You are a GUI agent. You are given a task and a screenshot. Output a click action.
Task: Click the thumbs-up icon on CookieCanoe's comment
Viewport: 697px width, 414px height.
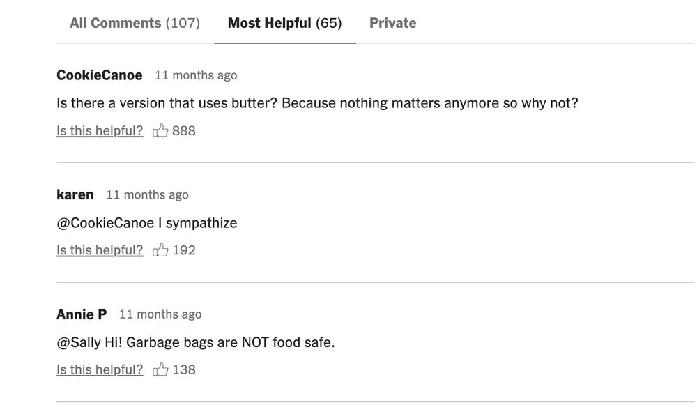[x=161, y=130]
